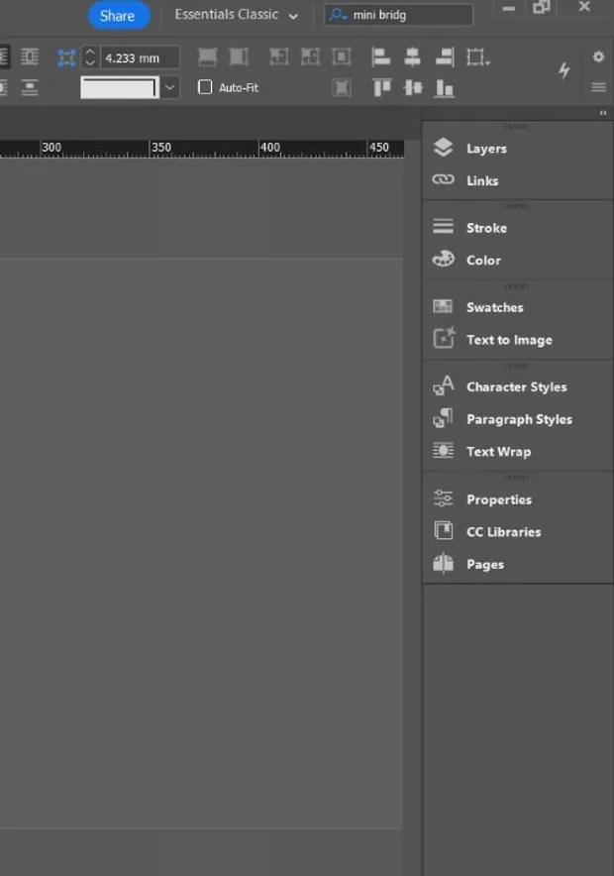The image size is (614, 876).
Task: Click the 4.233 mm gap value field
Action: pyautogui.click(x=140, y=57)
